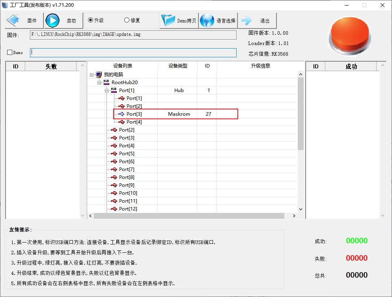The height and width of the screenshot is (297, 392).
Task: Open Demo拷贝 folder icon button
Action: pos(168,21)
